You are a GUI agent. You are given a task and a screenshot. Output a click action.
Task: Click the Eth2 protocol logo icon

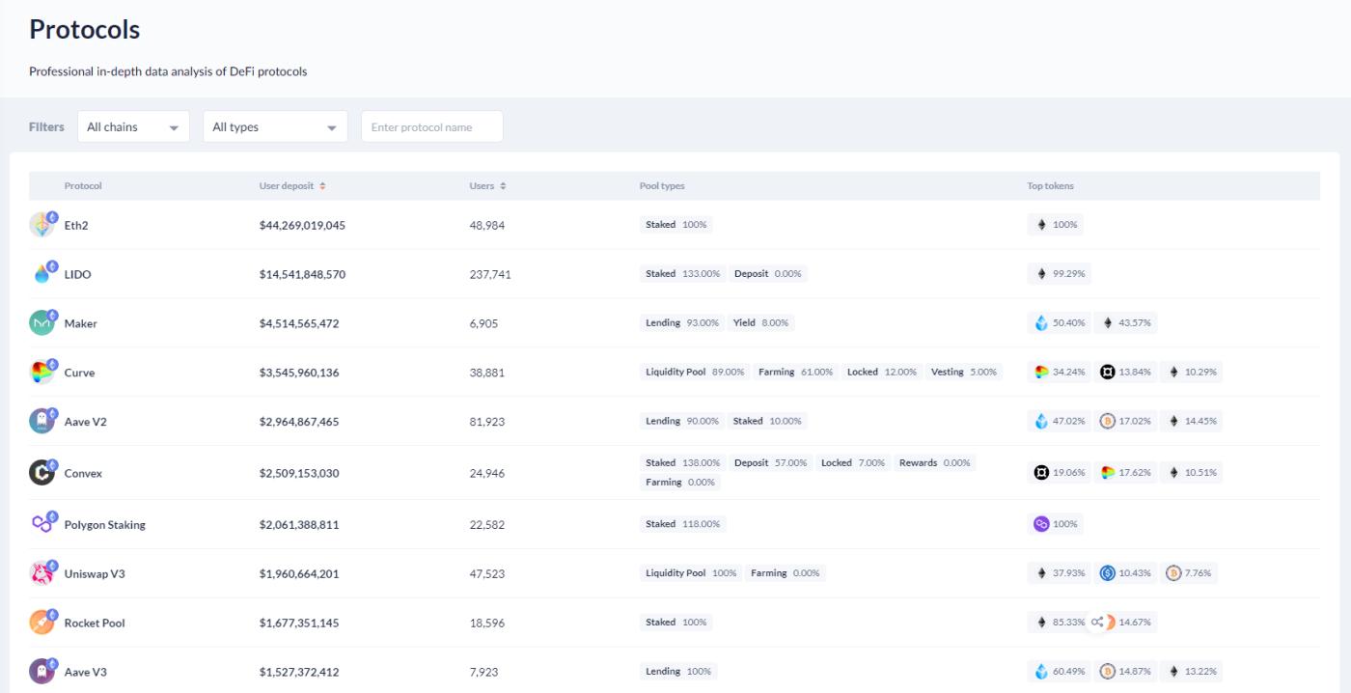tap(42, 225)
